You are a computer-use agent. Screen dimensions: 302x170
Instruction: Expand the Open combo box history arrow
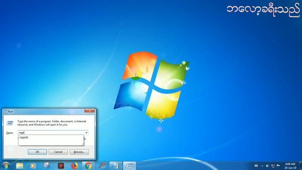pyautogui.click(x=86, y=133)
